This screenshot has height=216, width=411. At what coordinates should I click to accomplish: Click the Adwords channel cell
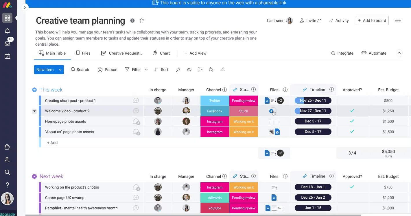point(215,198)
